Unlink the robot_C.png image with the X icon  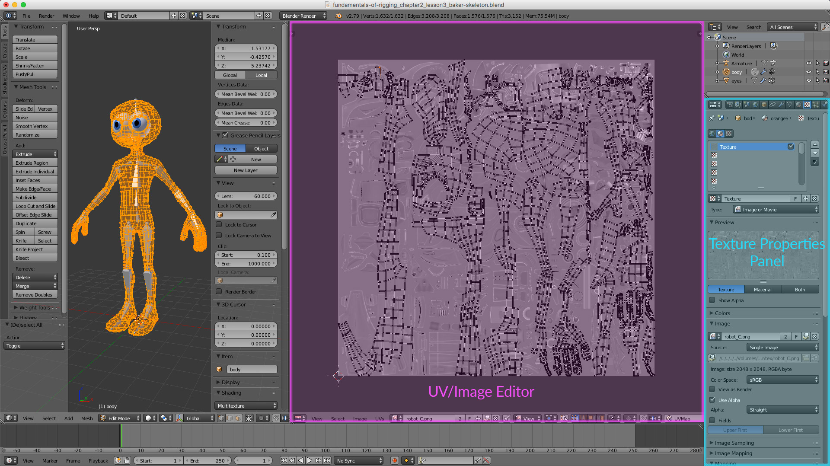[814, 336]
